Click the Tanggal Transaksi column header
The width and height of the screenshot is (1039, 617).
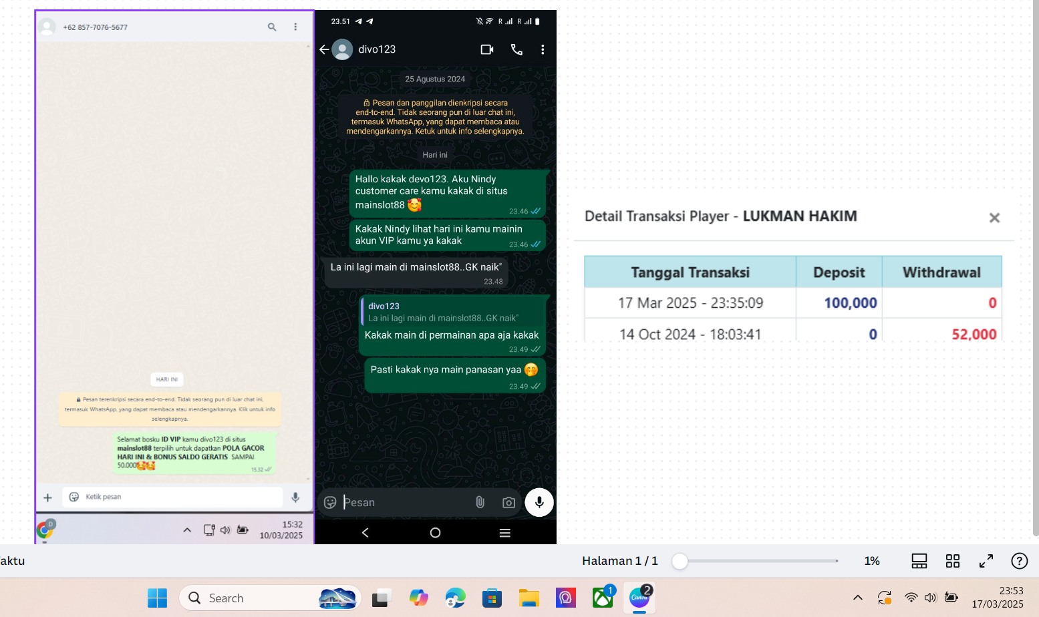[690, 272]
